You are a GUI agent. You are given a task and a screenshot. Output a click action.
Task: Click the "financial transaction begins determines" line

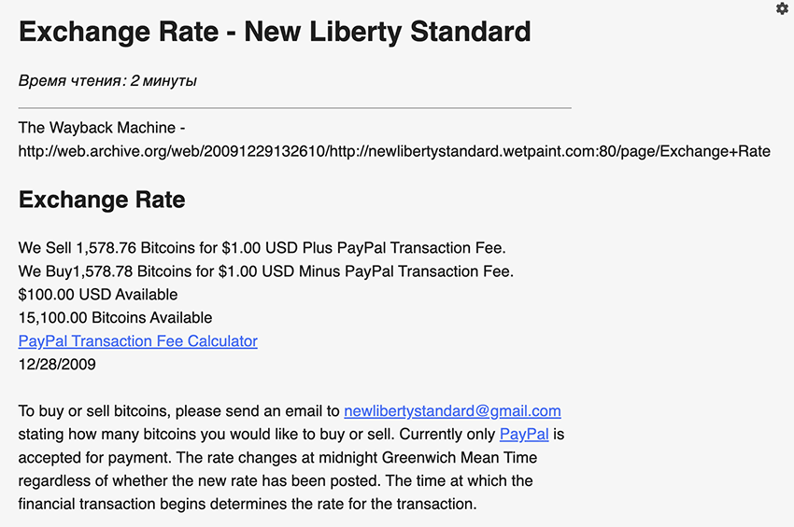pyautogui.click(x=247, y=505)
